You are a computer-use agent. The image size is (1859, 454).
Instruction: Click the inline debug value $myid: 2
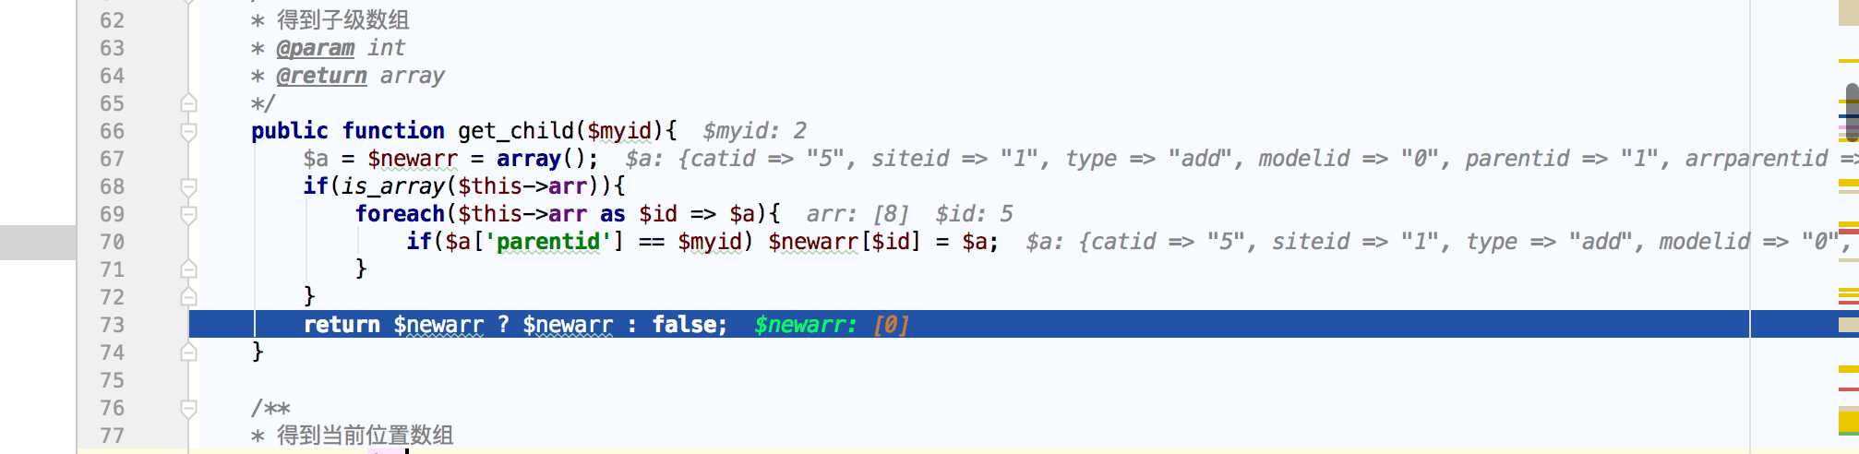pos(754,131)
